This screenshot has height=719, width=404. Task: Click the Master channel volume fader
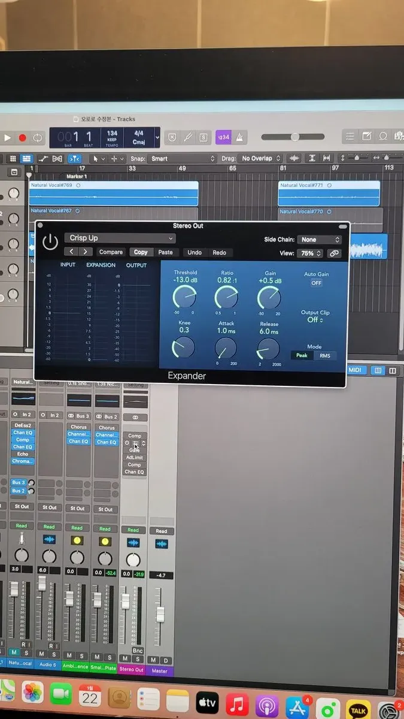pyautogui.click(x=160, y=614)
